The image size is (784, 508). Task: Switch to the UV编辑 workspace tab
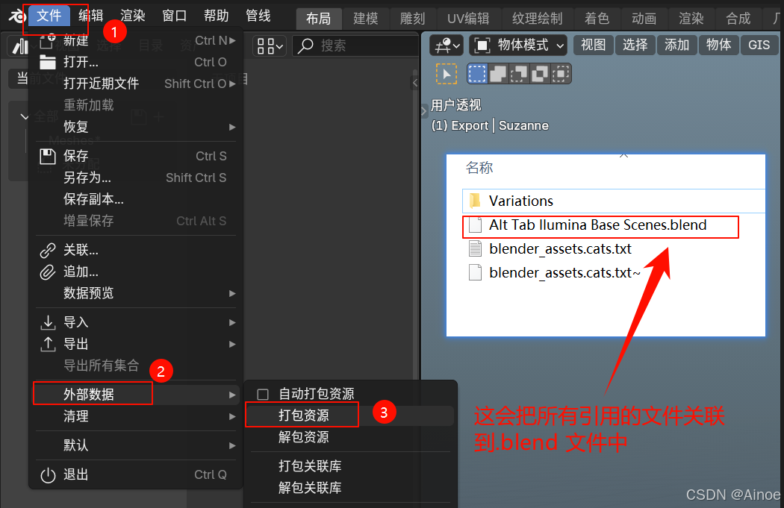(x=468, y=19)
